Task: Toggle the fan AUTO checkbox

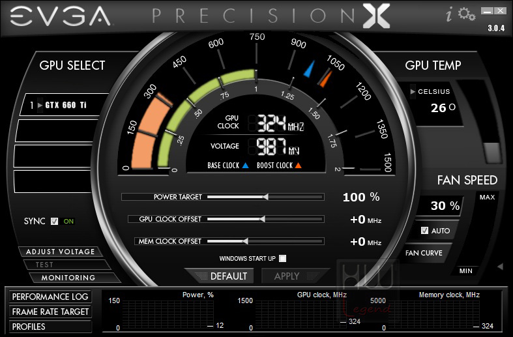Action: [x=424, y=231]
